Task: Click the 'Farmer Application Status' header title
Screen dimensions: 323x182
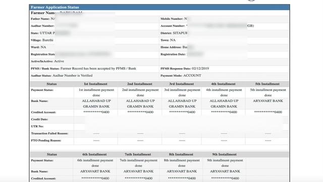Action: (55, 7)
